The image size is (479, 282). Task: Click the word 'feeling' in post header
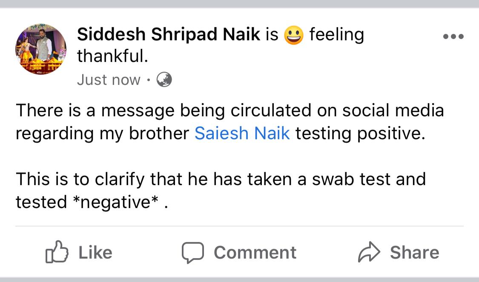click(x=336, y=34)
